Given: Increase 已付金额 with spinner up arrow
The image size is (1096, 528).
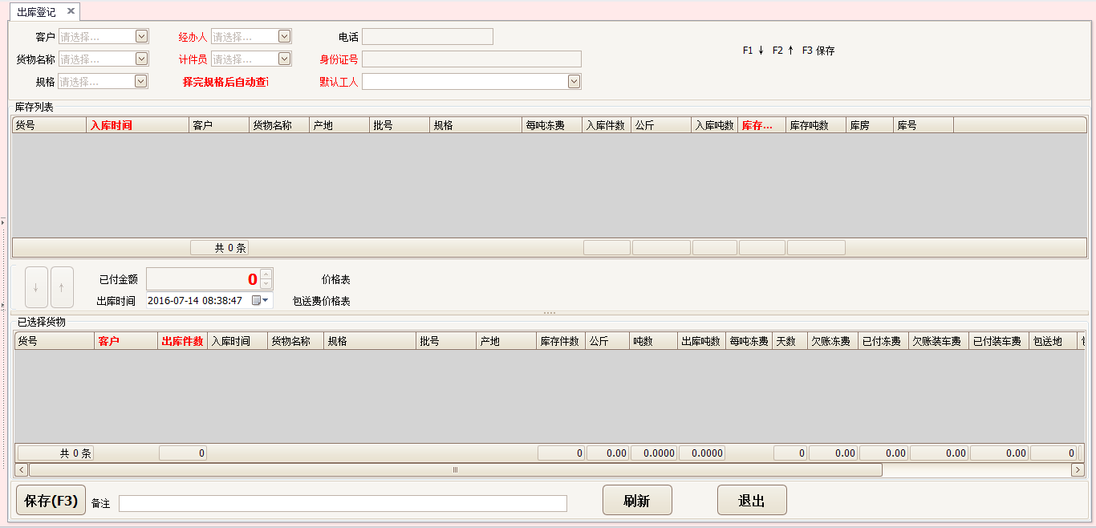Looking at the screenshot, I should [x=266, y=274].
